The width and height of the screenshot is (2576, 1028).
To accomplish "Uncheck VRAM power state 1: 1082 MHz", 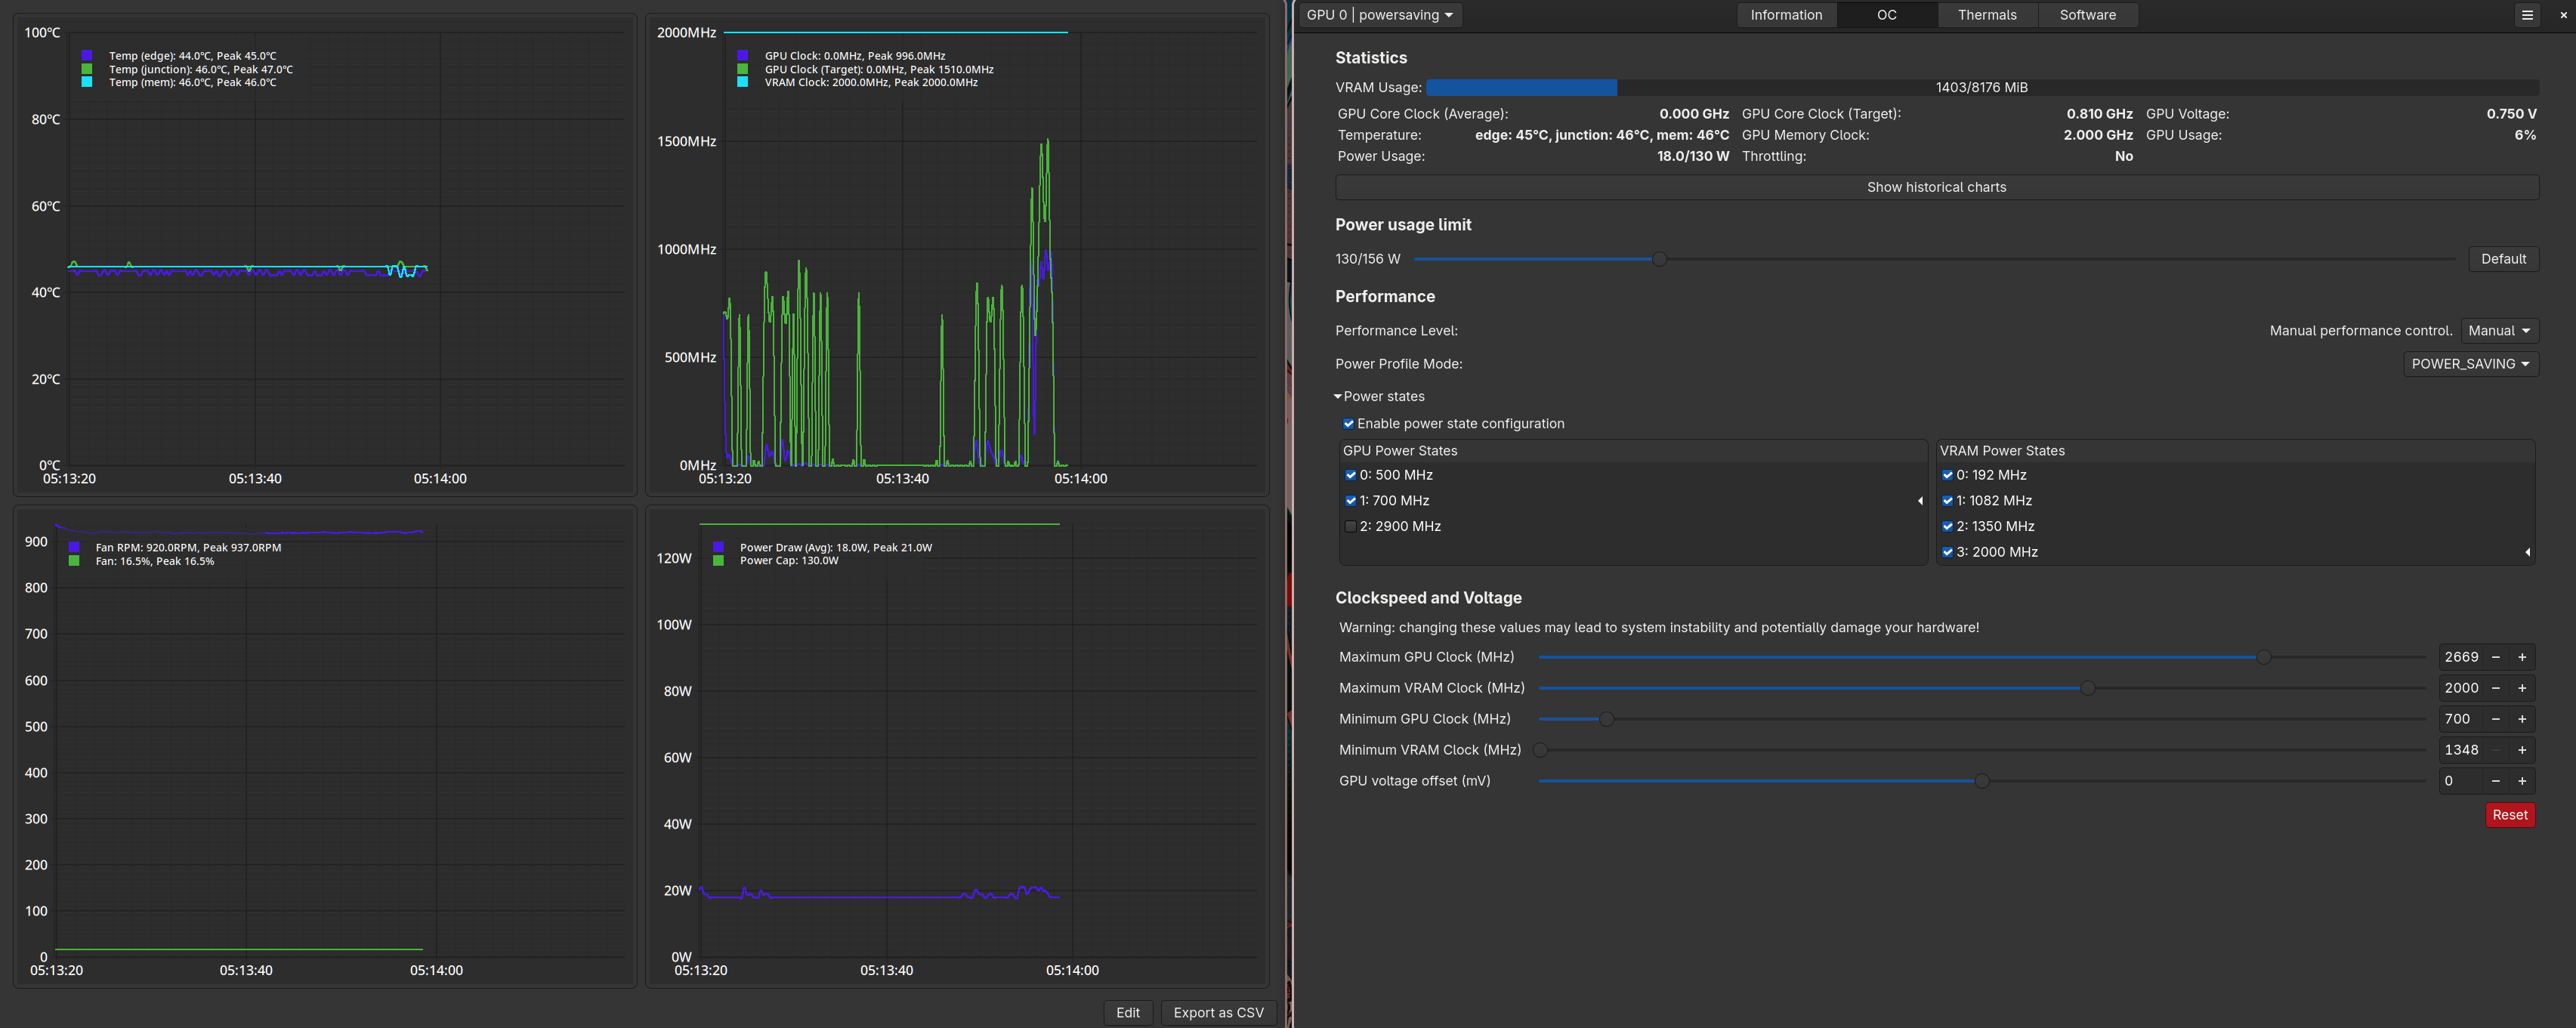I will pos(1948,501).
